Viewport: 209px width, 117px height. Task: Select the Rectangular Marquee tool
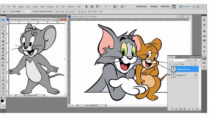click(x=3, y=23)
